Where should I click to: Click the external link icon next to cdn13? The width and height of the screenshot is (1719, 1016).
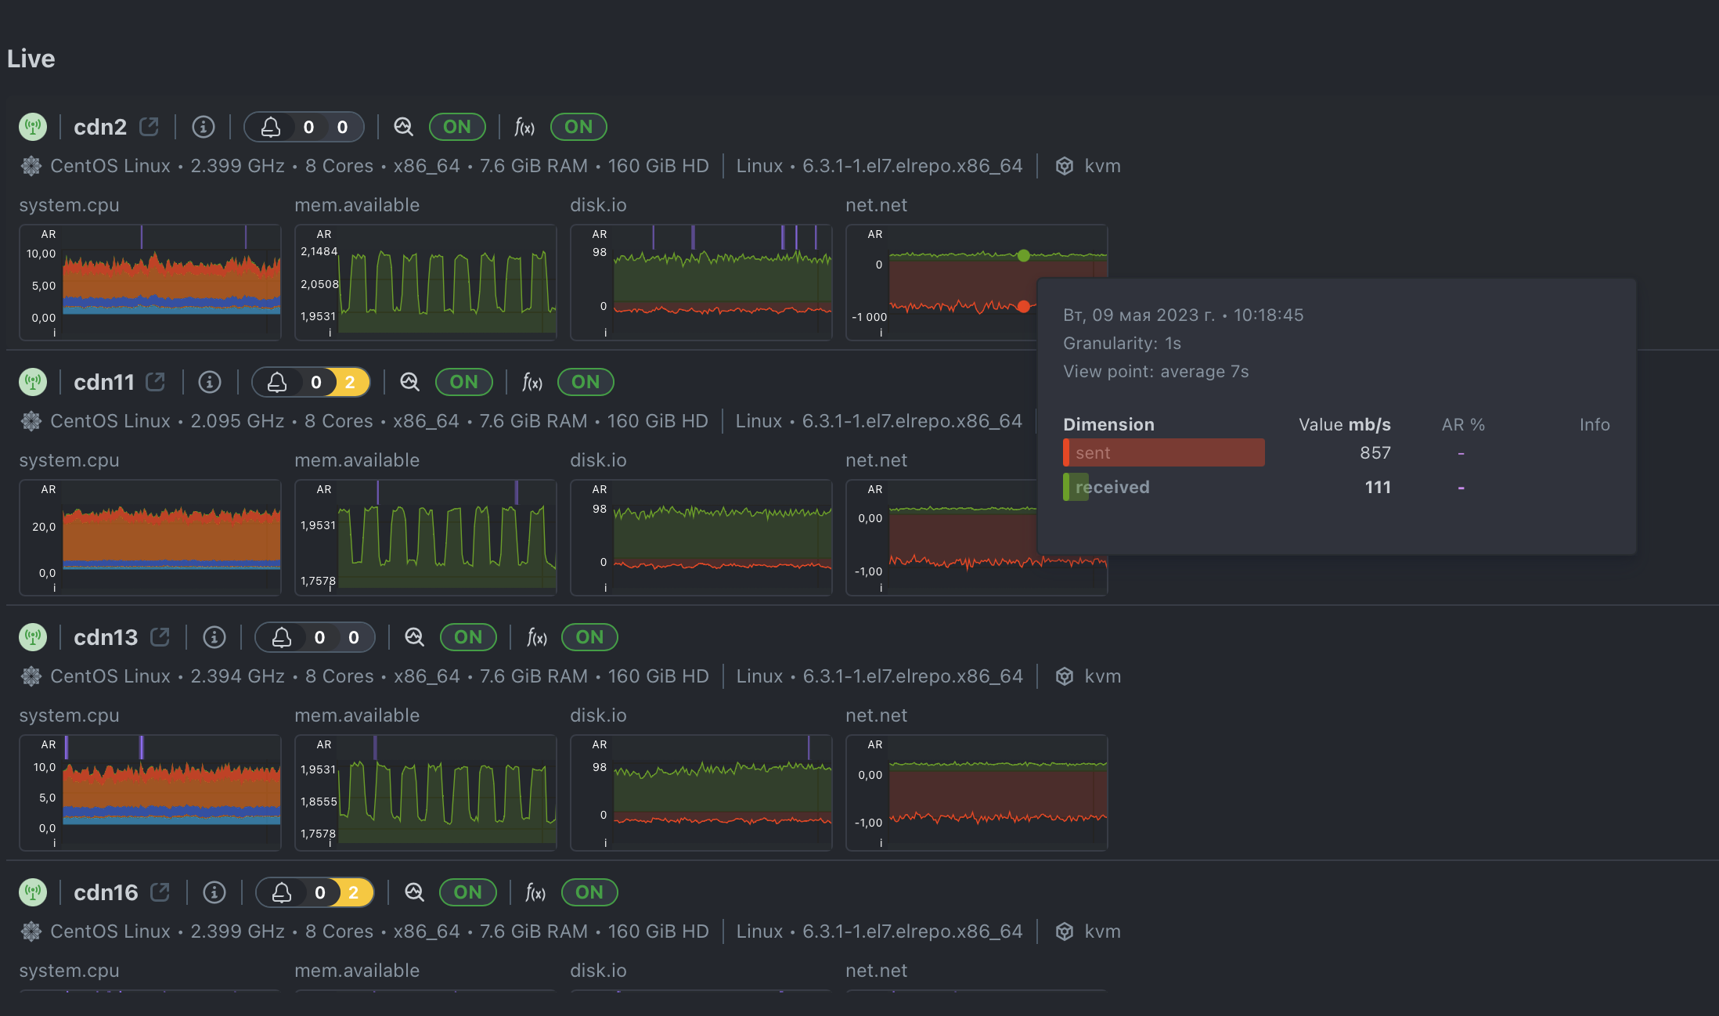[160, 637]
